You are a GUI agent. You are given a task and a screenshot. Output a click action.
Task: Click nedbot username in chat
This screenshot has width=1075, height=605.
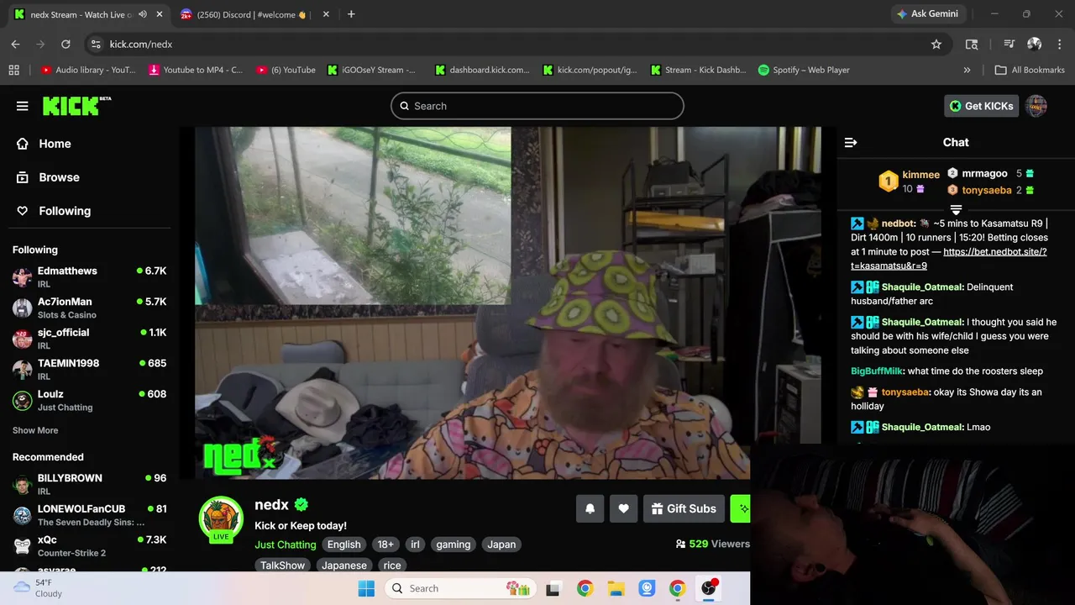(898, 224)
